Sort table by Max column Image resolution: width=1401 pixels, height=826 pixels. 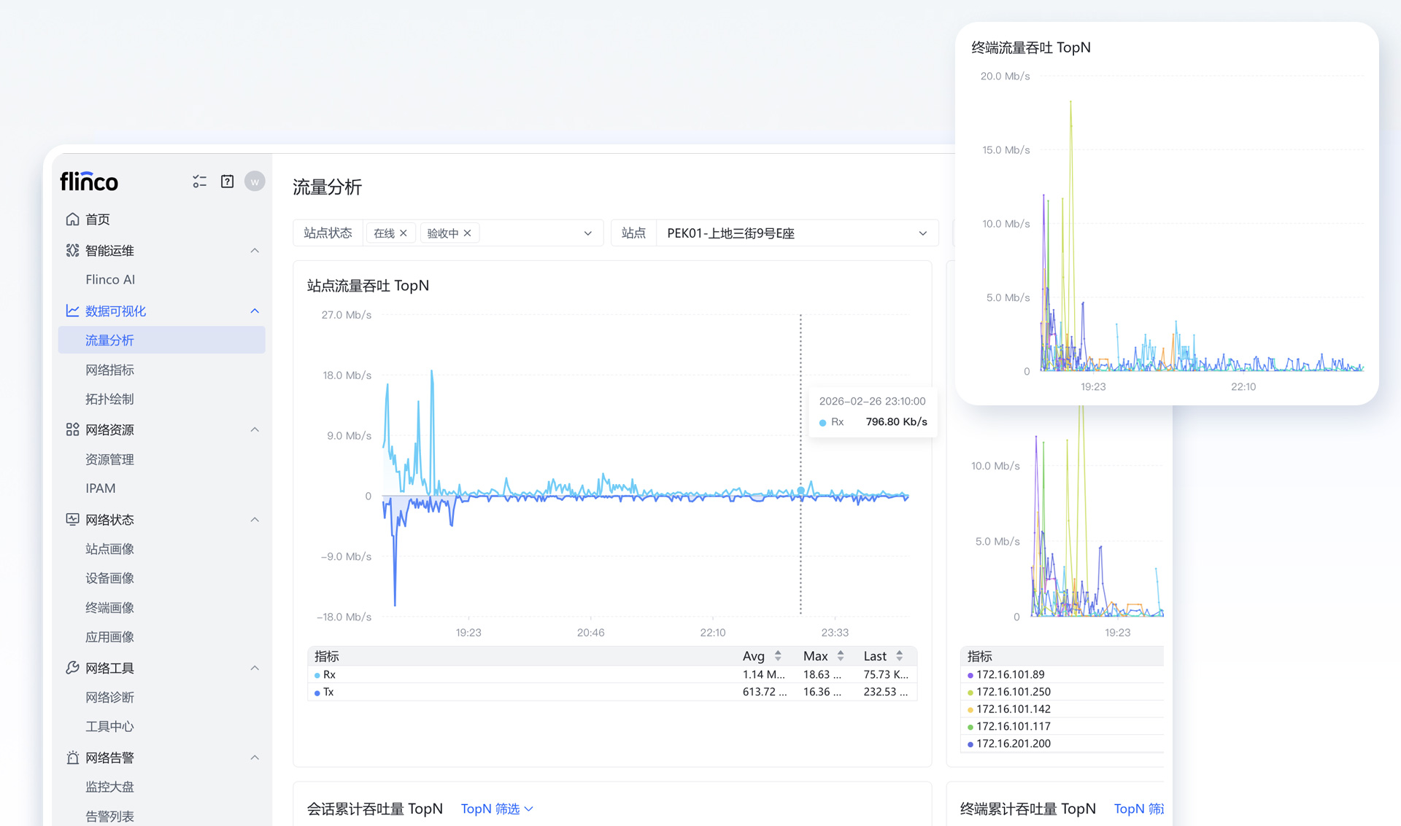tap(841, 656)
